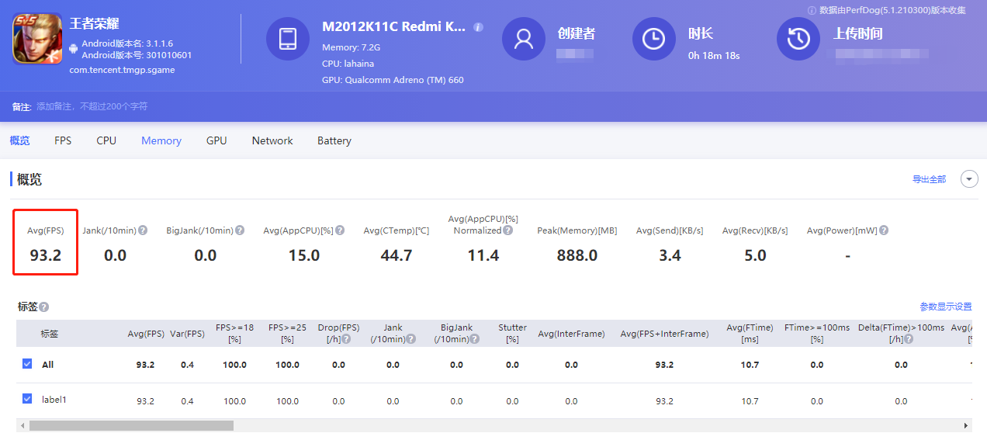Click the 王者荣耀 game app icon

coord(37,39)
